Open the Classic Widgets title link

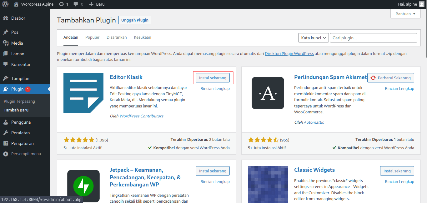point(314,170)
